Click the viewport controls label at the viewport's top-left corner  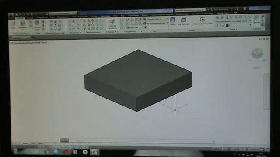pyautogui.click(x=29, y=43)
